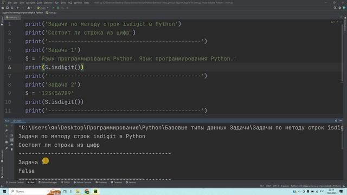Open the Code menu

point(40,3)
